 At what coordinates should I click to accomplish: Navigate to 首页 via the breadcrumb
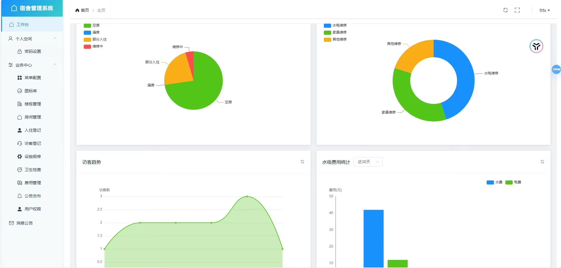tap(85, 10)
